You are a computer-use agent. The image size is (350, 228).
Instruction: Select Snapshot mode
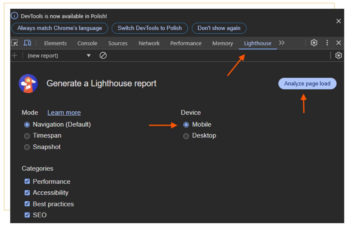(27, 147)
